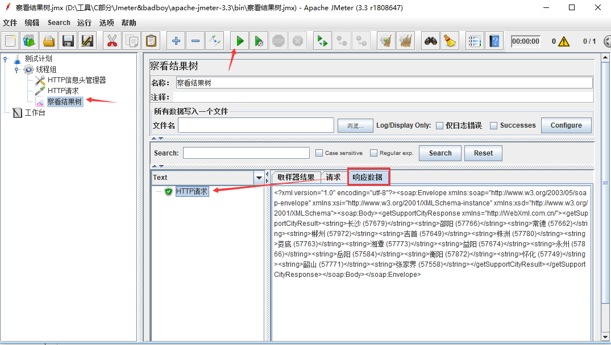Click the Search text input field
The image size is (611, 345).
246,153
